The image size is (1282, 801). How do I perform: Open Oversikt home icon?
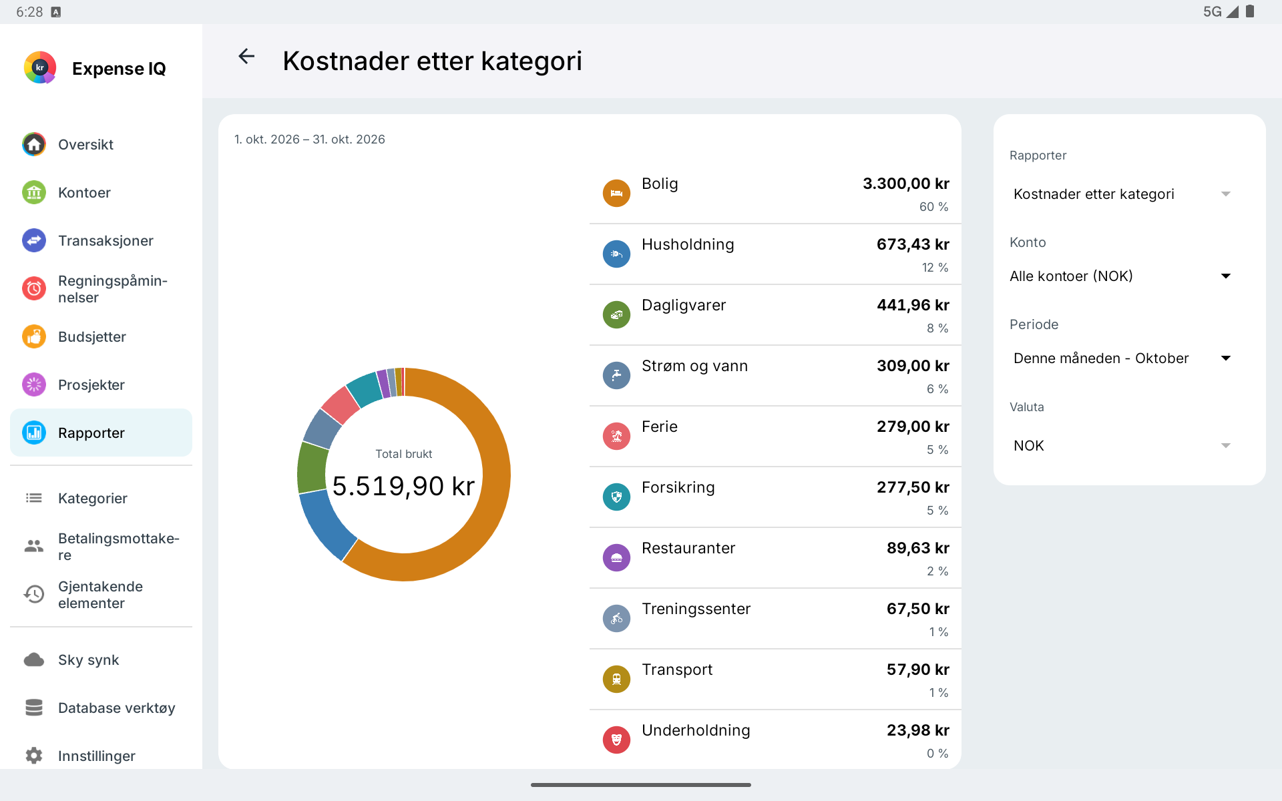pos(34,144)
